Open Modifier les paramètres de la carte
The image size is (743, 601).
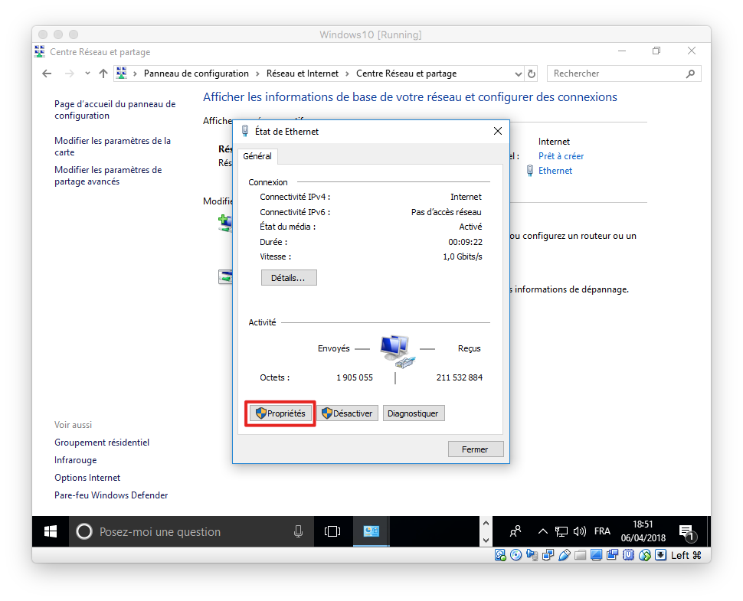click(x=113, y=146)
